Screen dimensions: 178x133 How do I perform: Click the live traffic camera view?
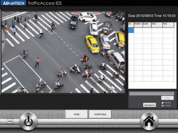[x=63, y=52]
